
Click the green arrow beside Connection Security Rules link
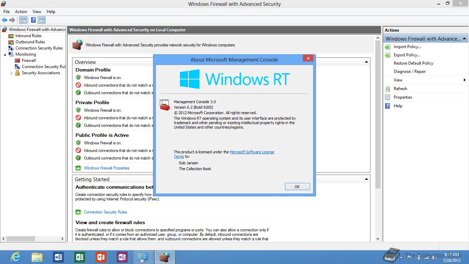tap(78, 212)
